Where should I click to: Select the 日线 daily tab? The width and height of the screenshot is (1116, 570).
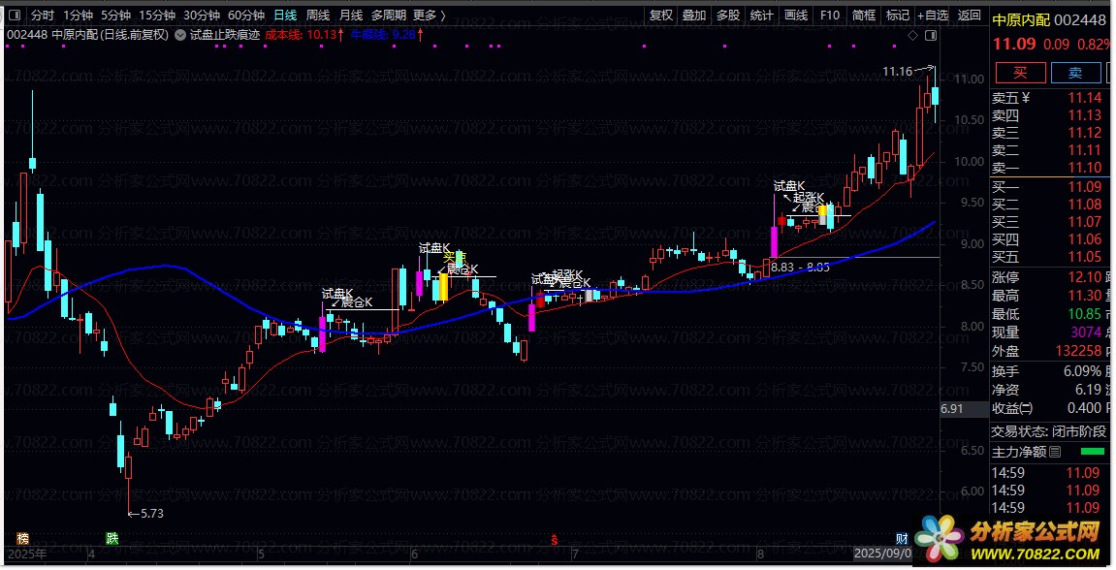pos(285,15)
